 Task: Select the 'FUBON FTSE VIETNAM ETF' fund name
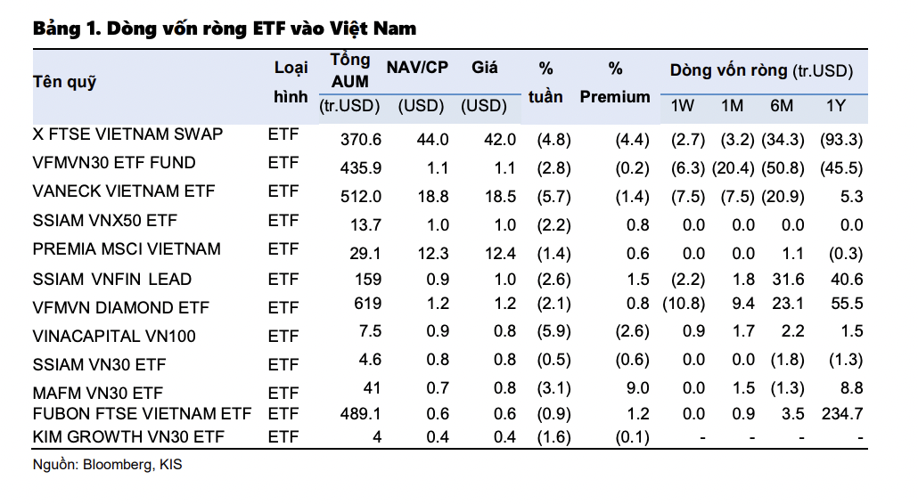pyautogui.click(x=142, y=414)
